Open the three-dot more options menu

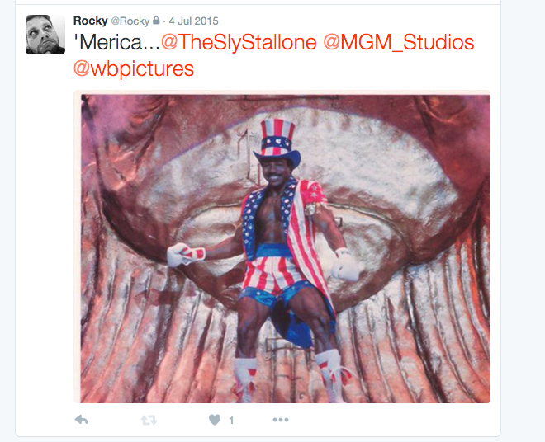click(281, 420)
